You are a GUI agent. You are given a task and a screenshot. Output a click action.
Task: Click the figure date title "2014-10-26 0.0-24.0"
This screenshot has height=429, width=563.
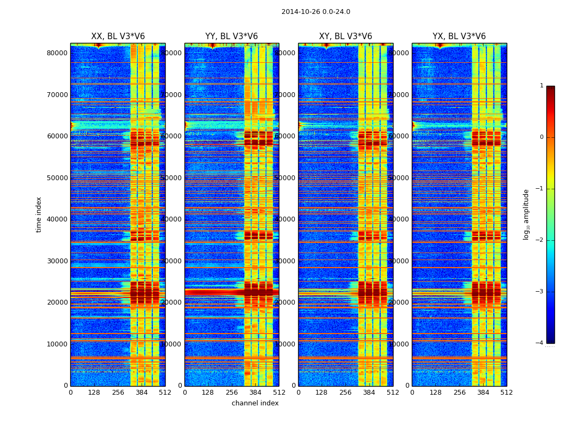click(315, 12)
